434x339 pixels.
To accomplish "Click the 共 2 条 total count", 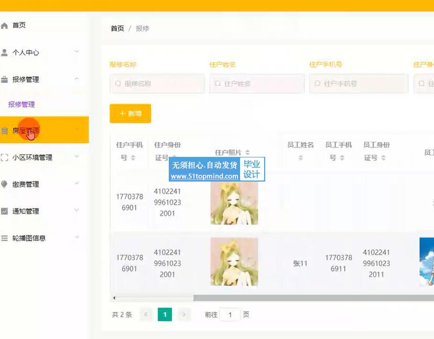I will coord(122,315).
